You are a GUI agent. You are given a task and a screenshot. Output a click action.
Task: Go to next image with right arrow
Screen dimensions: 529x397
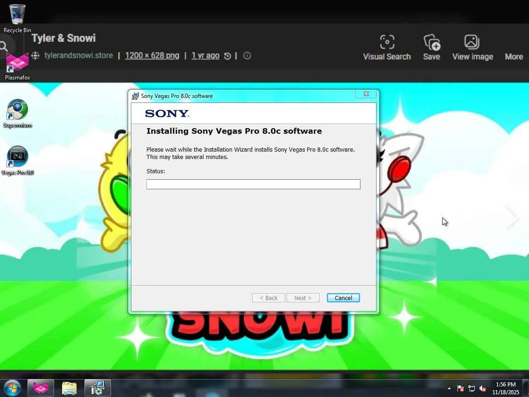click(513, 216)
